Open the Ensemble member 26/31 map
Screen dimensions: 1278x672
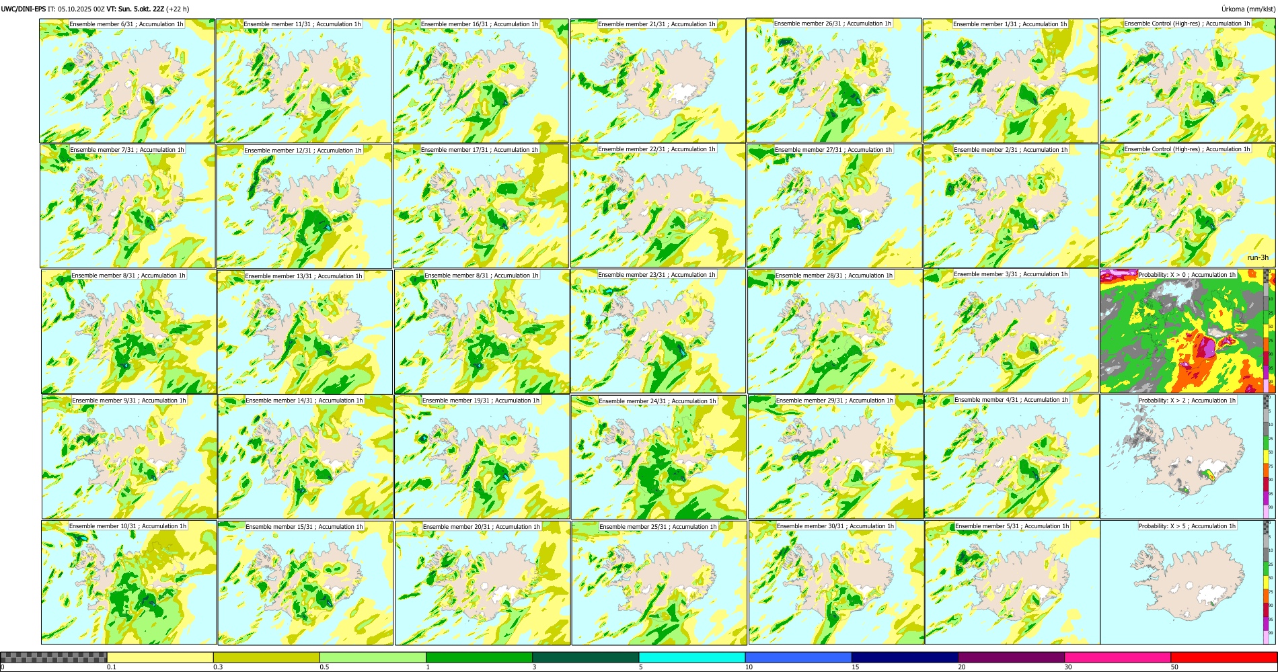pos(833,80)
